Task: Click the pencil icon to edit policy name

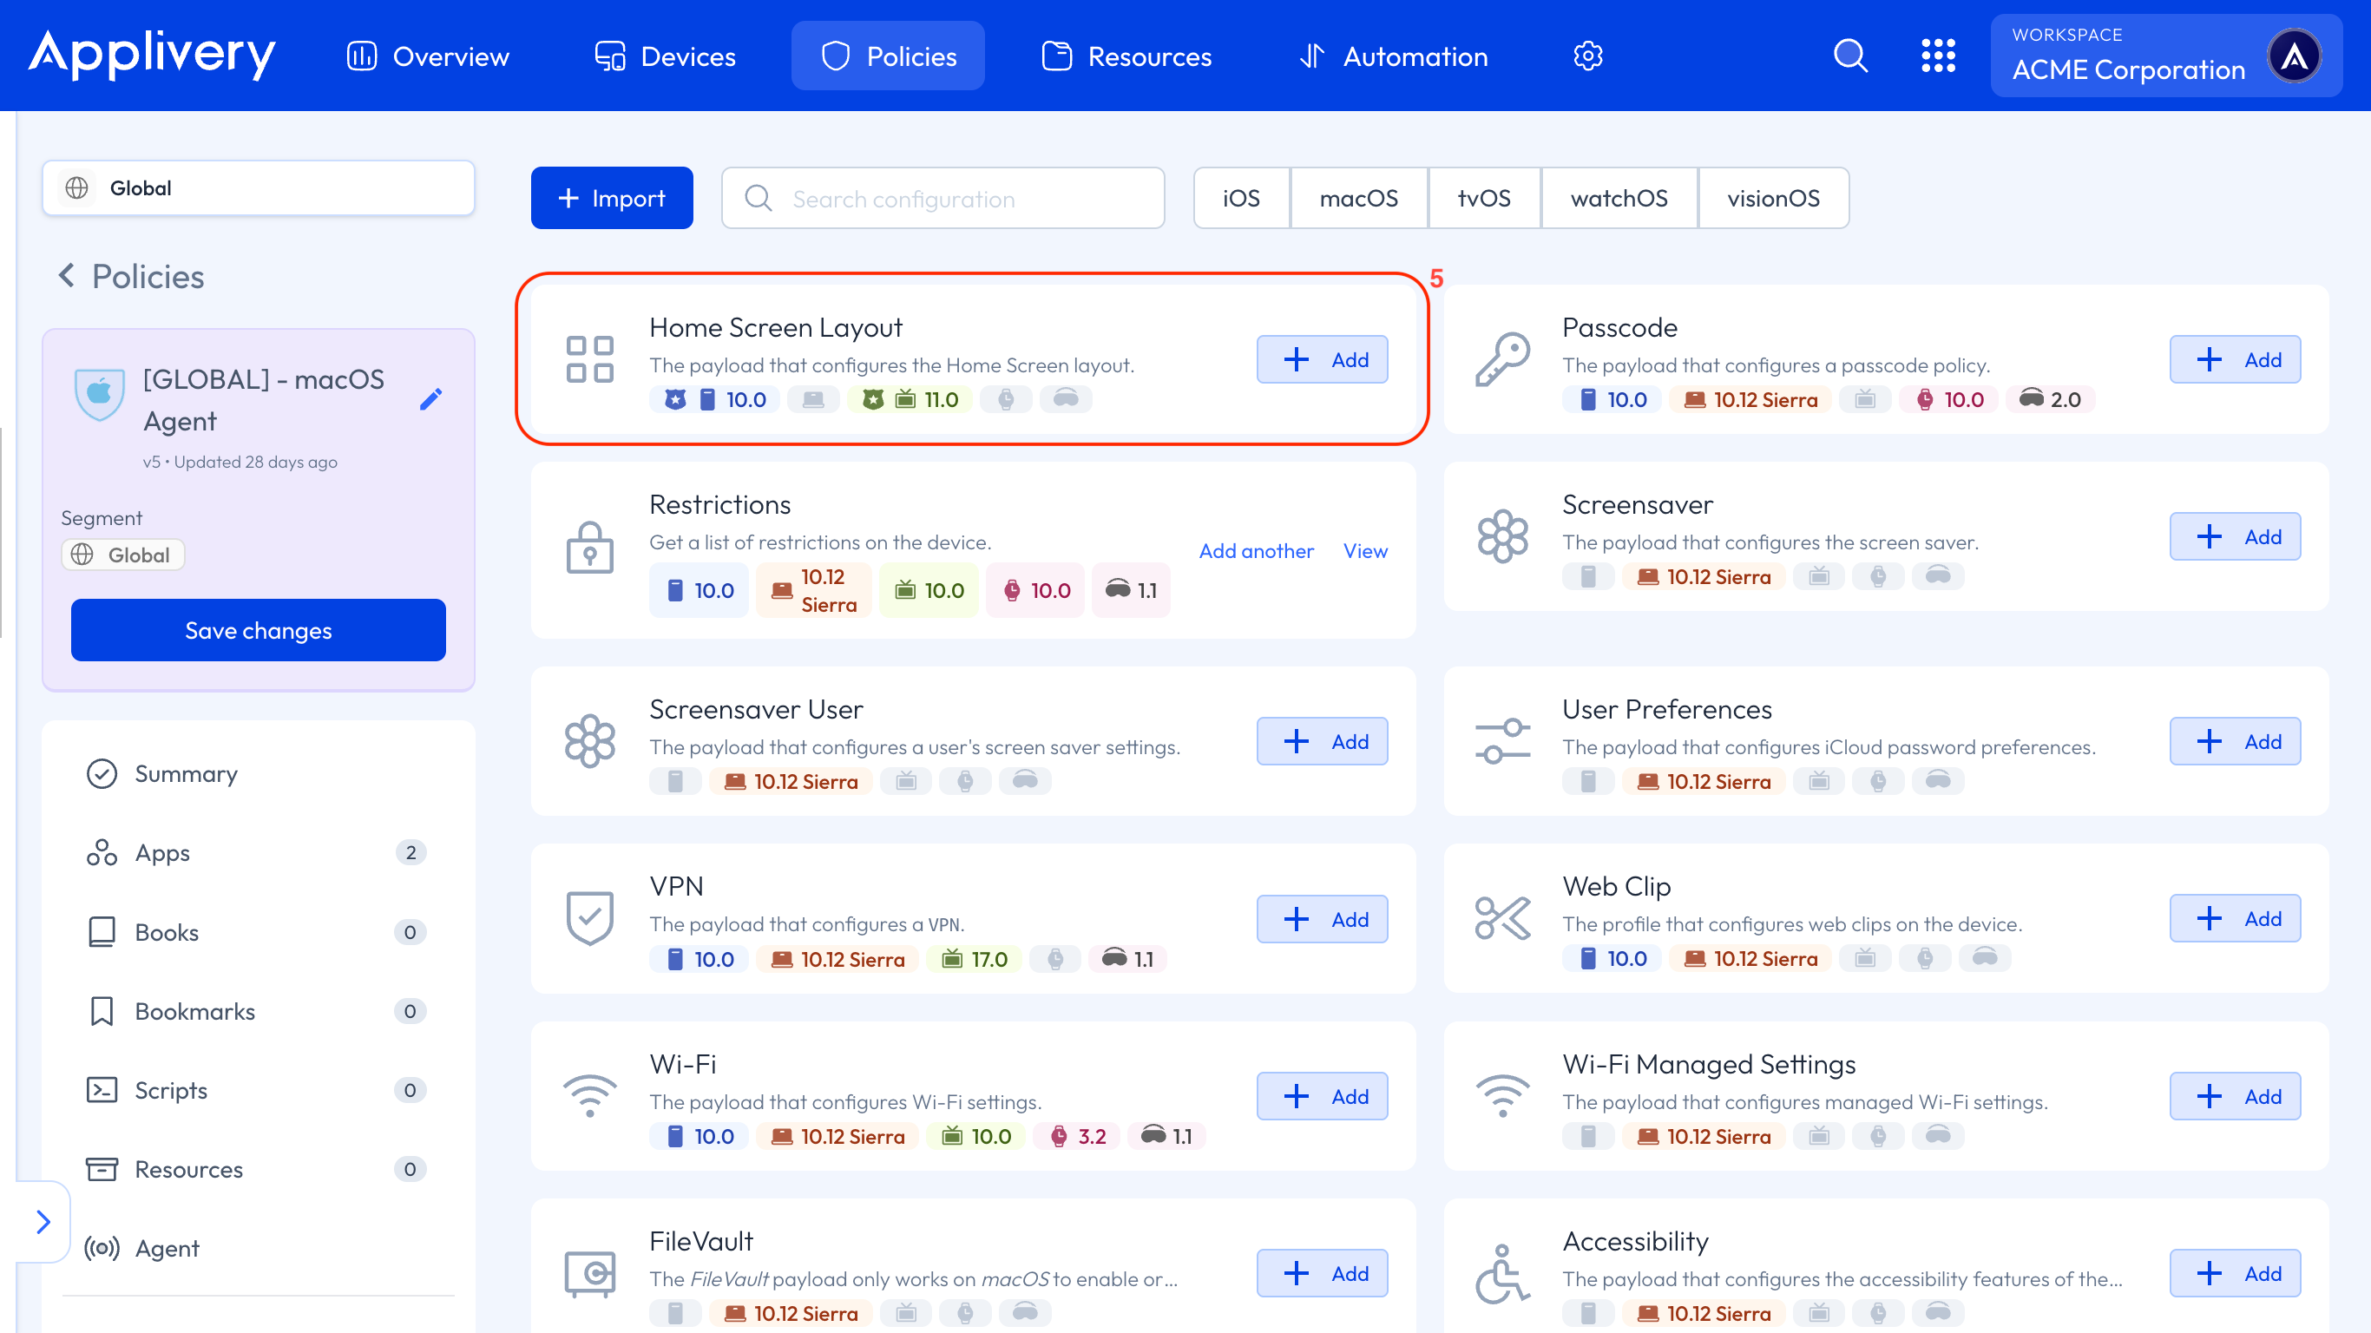Action: 430,398
